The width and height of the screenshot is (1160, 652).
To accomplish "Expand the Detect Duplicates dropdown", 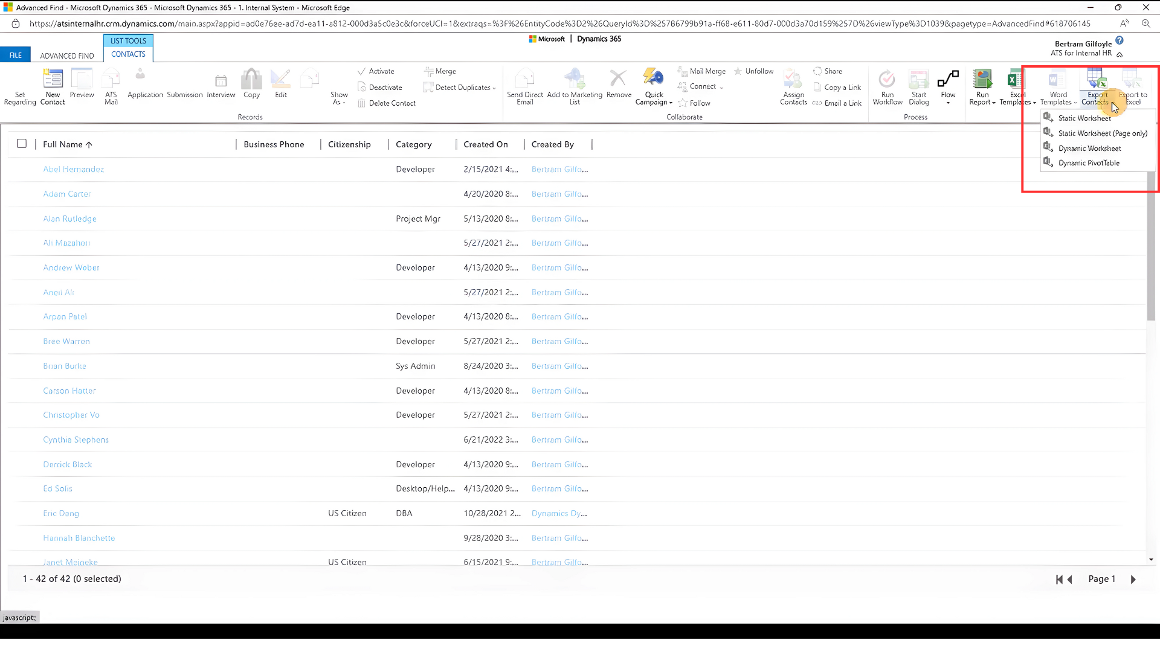I will (460, 88).
